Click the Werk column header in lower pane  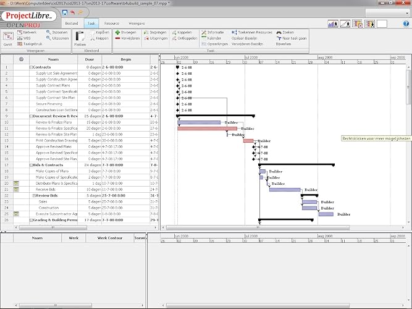click(x=74, y=238)
